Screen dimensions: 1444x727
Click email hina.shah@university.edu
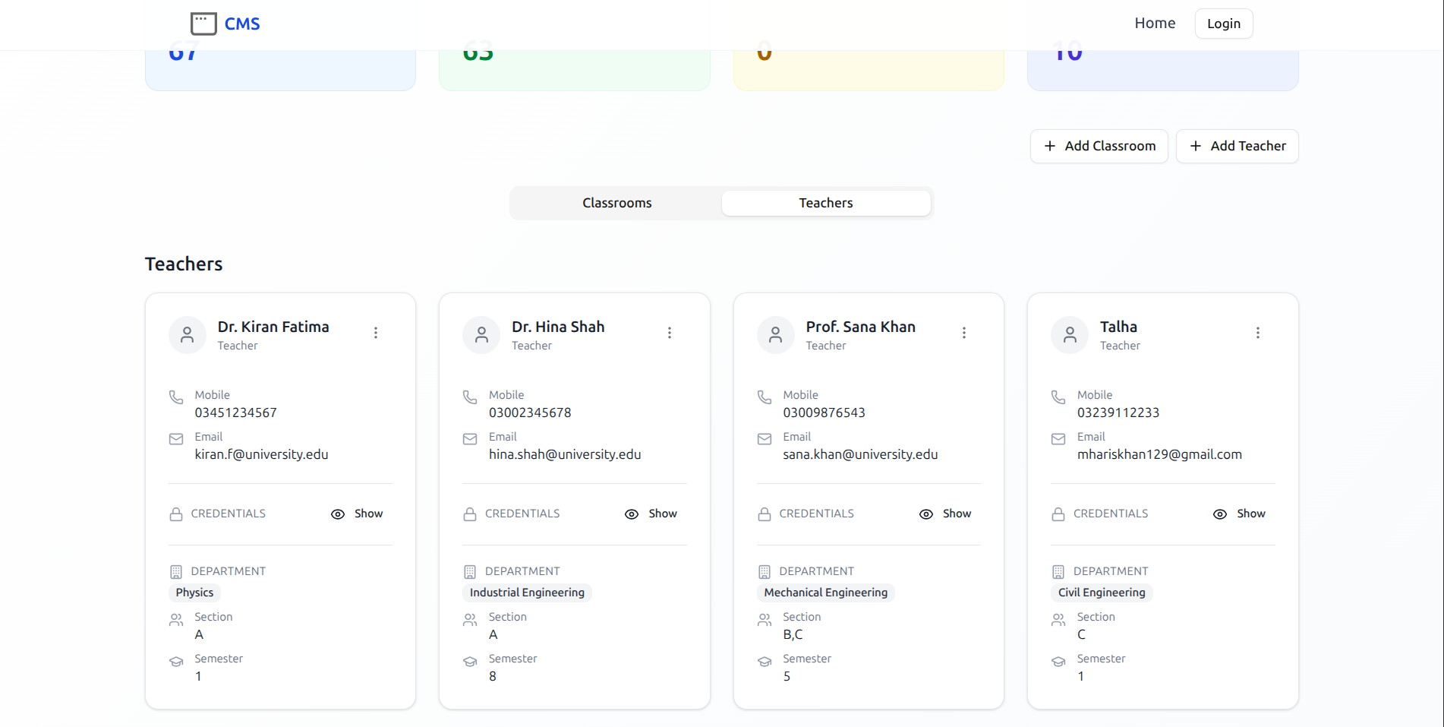[565, 454]
